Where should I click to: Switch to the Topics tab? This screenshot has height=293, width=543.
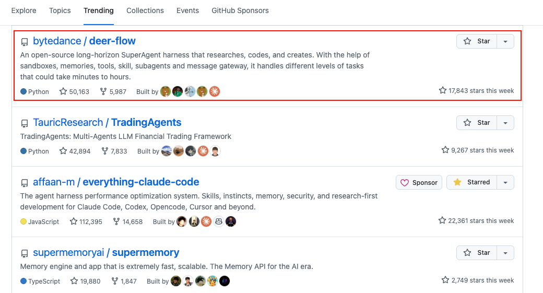60,10
